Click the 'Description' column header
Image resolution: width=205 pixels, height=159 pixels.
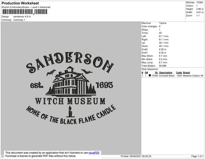[166, 73]
